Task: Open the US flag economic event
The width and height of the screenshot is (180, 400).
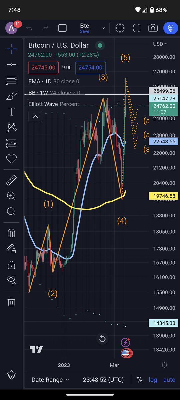Action: pos(126,353)
